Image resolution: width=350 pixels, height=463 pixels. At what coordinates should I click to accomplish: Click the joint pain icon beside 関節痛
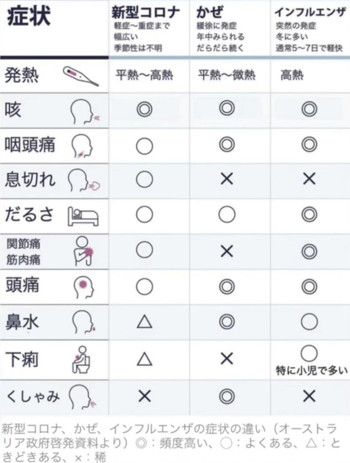tap(83, 251)
